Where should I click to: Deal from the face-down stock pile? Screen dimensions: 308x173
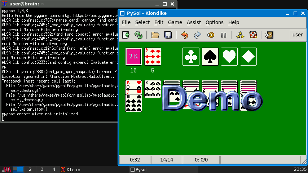point(133,57)
